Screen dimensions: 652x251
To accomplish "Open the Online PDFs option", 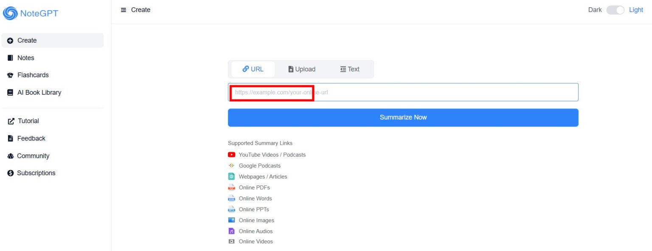I will point(232,187).
